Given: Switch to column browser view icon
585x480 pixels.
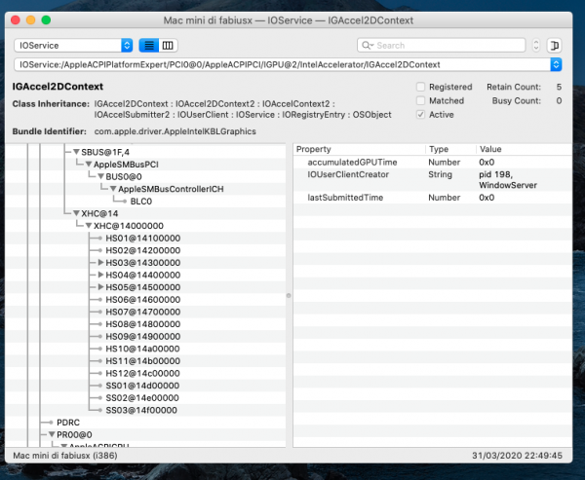Looking at the screenshot, I should click(x=168, y=46).
